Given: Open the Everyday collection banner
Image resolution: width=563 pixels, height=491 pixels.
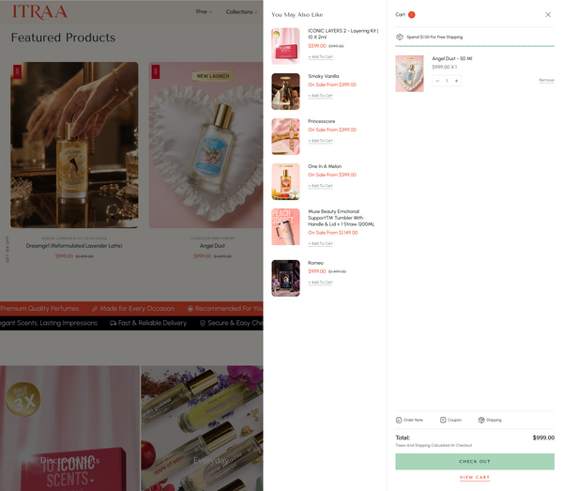Looking at the screenshot, I should click(202, 428).
